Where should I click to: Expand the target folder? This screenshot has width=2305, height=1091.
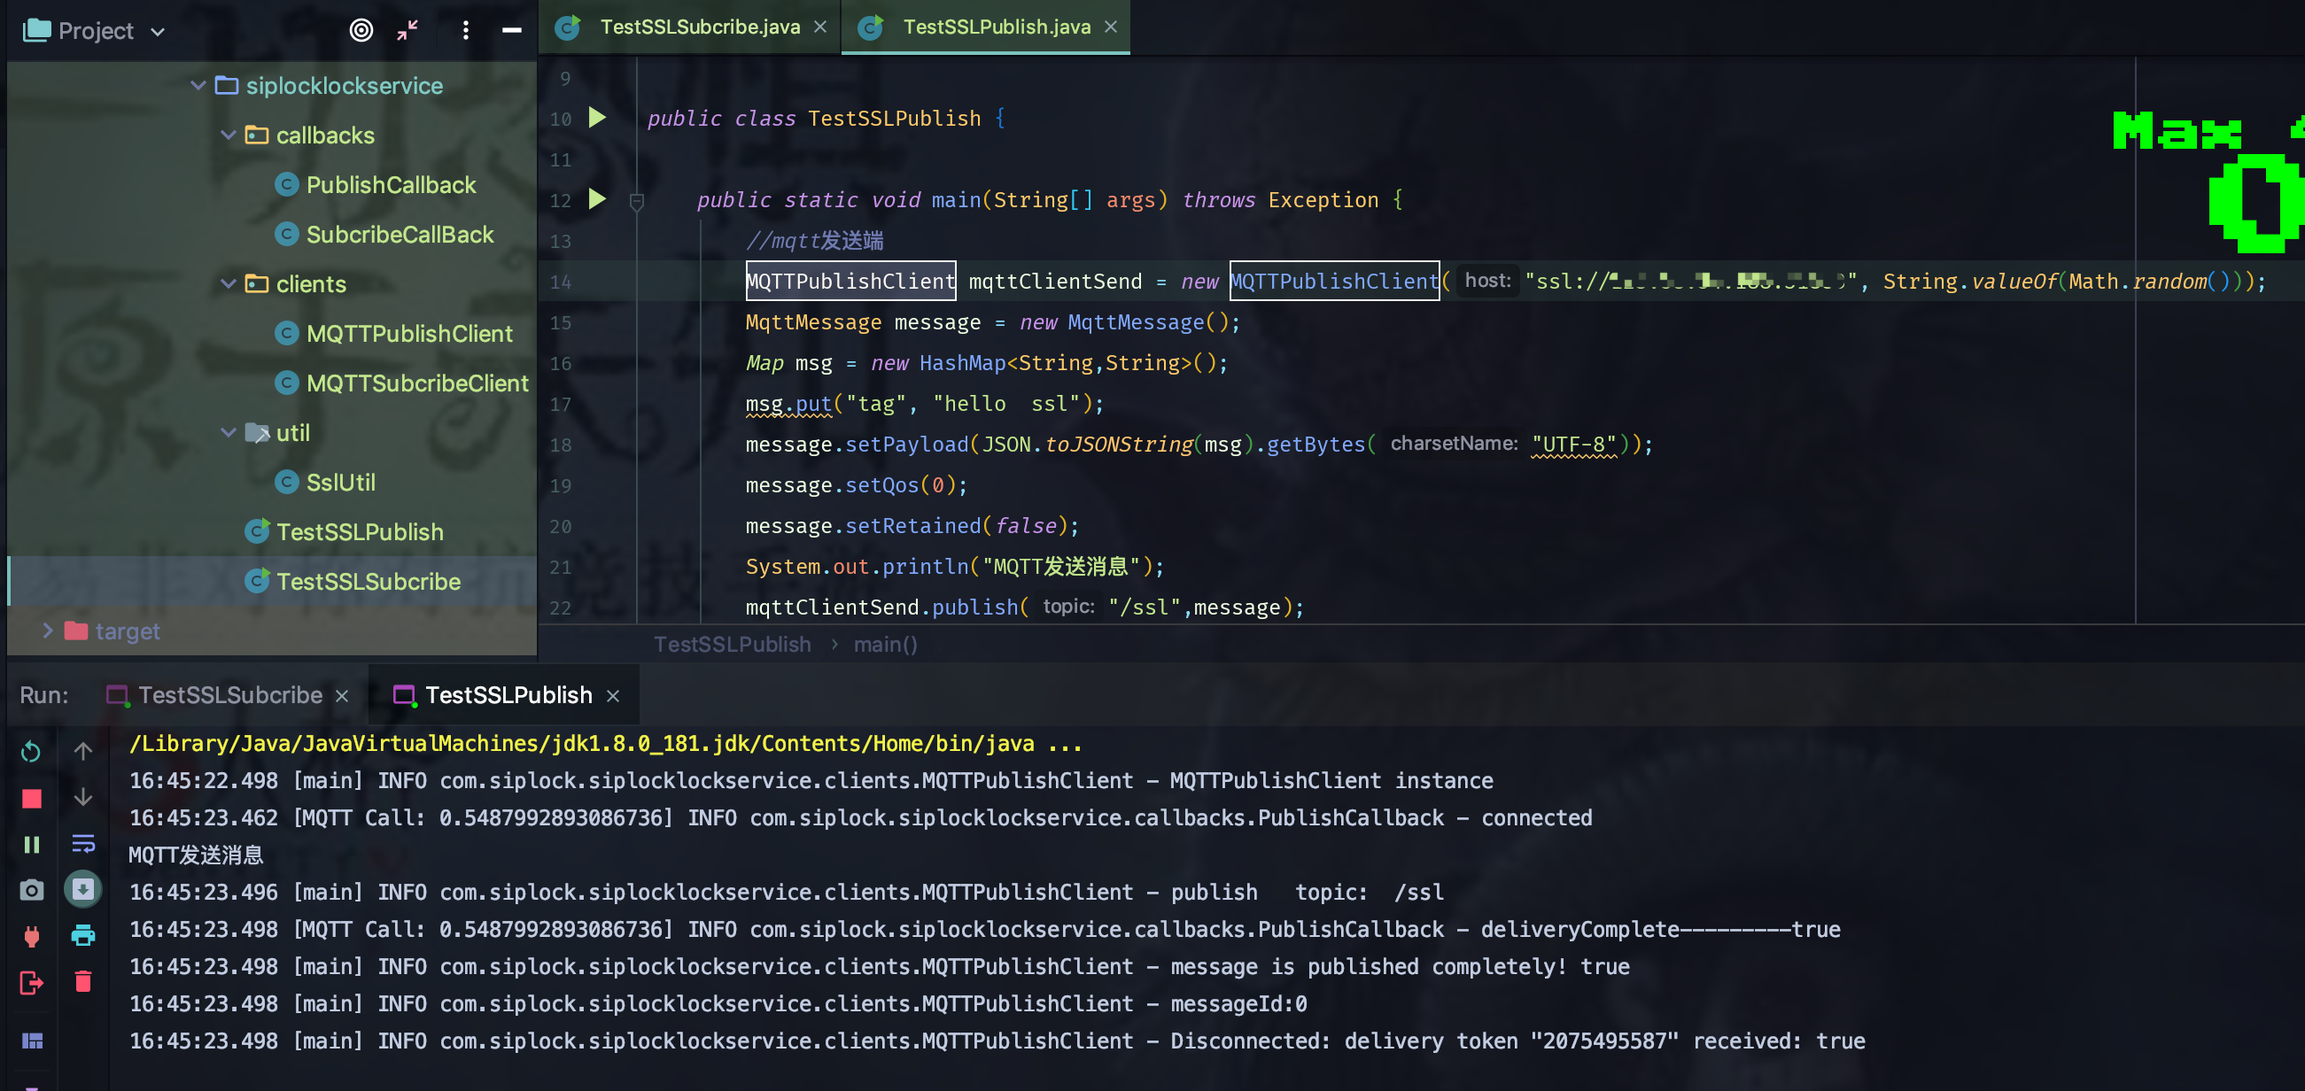[48, 631]
